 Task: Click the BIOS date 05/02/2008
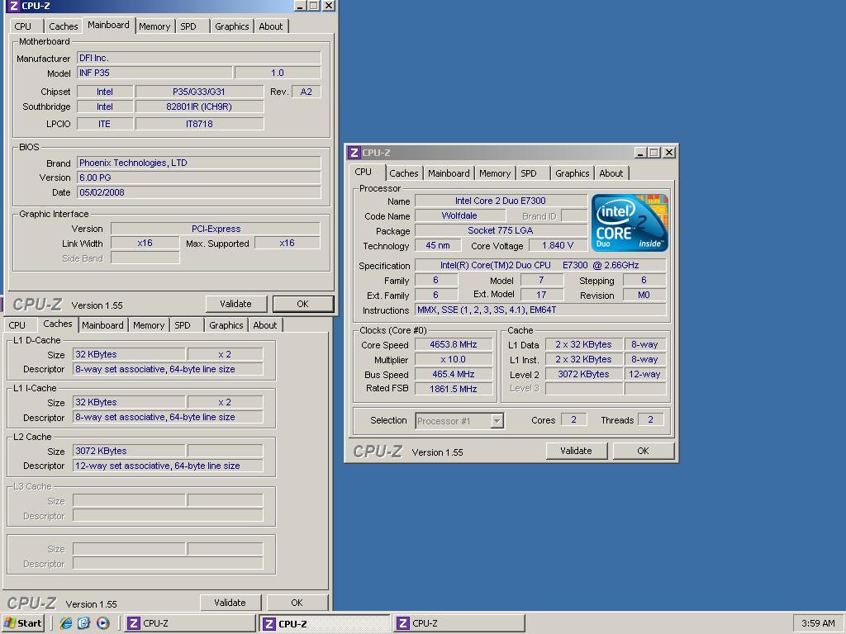tap(199, 192)
